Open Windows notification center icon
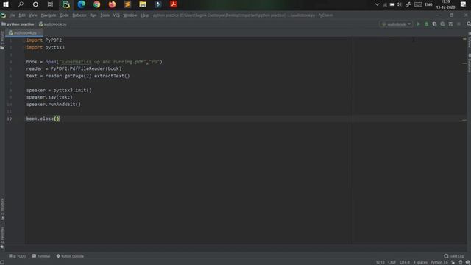Screen dimensions: 471x265 463,4
